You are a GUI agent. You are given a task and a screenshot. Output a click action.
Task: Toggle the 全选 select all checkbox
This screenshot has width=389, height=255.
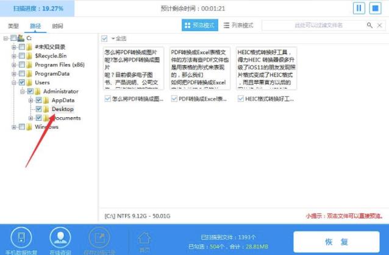point(104,38)
